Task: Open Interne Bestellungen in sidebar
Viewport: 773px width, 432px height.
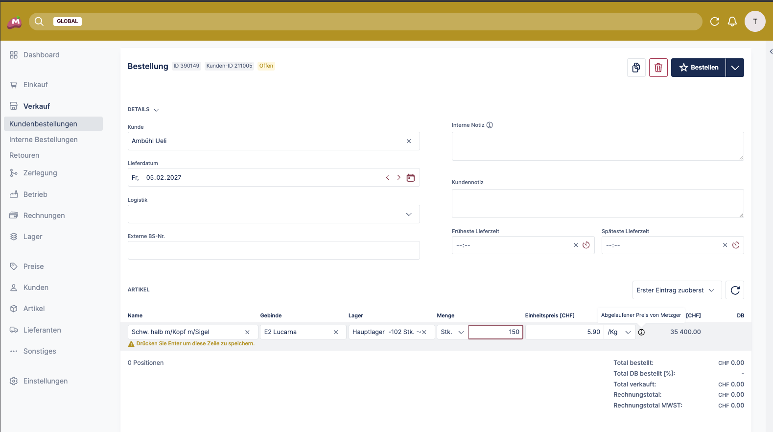Action: [x=44, y=140]
